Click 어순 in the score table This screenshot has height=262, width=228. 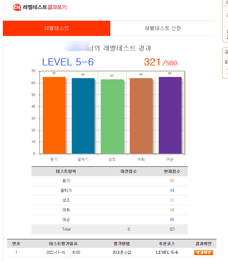(66, 219)
